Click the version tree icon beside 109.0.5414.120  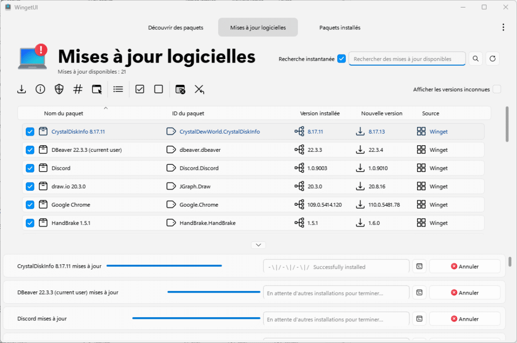299,205
